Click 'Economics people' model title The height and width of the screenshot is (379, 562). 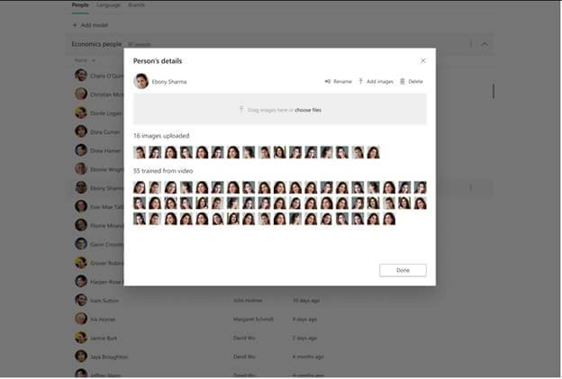(96, 44)
